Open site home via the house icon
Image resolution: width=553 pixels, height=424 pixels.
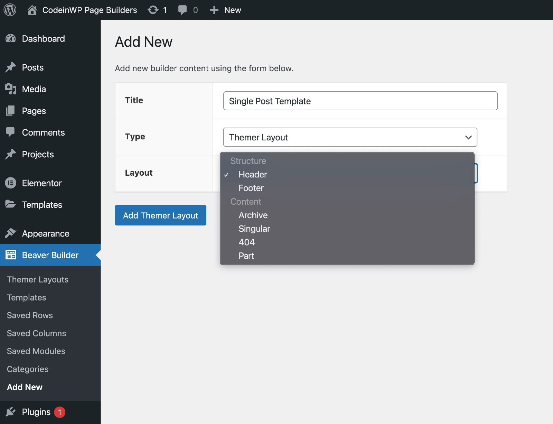(33, 10)
